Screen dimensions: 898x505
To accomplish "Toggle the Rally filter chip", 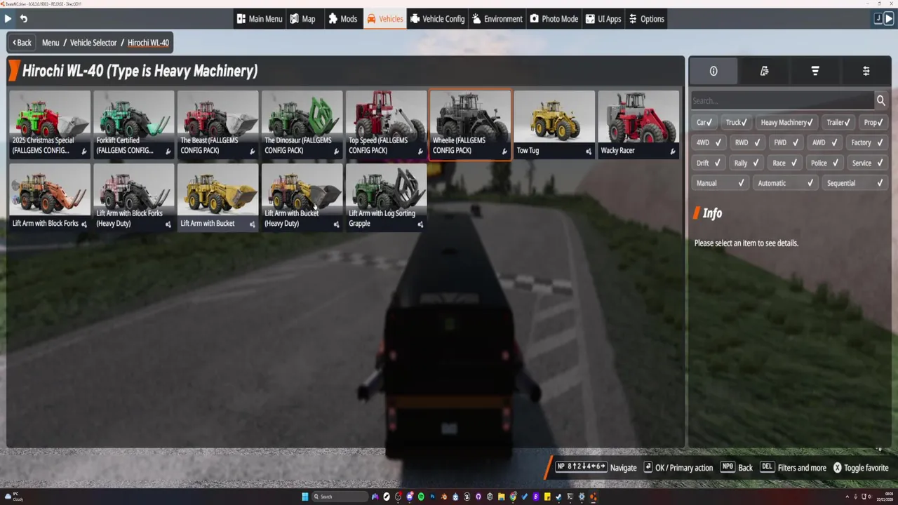I will tap(746, 163).
